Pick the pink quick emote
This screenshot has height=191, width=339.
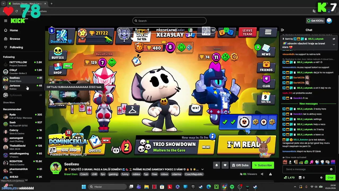point(312,162)
